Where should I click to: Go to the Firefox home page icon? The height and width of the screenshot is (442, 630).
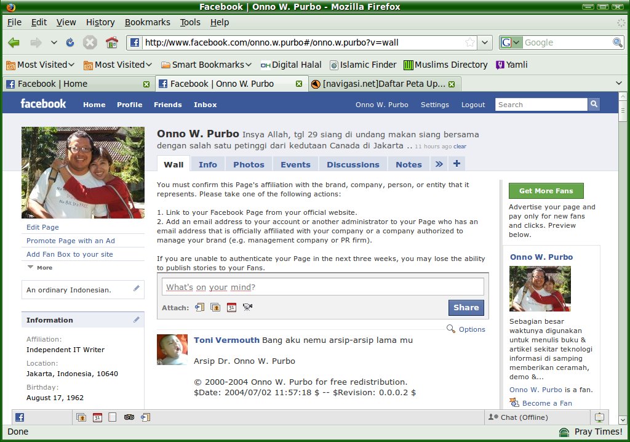tap(111, 42)
